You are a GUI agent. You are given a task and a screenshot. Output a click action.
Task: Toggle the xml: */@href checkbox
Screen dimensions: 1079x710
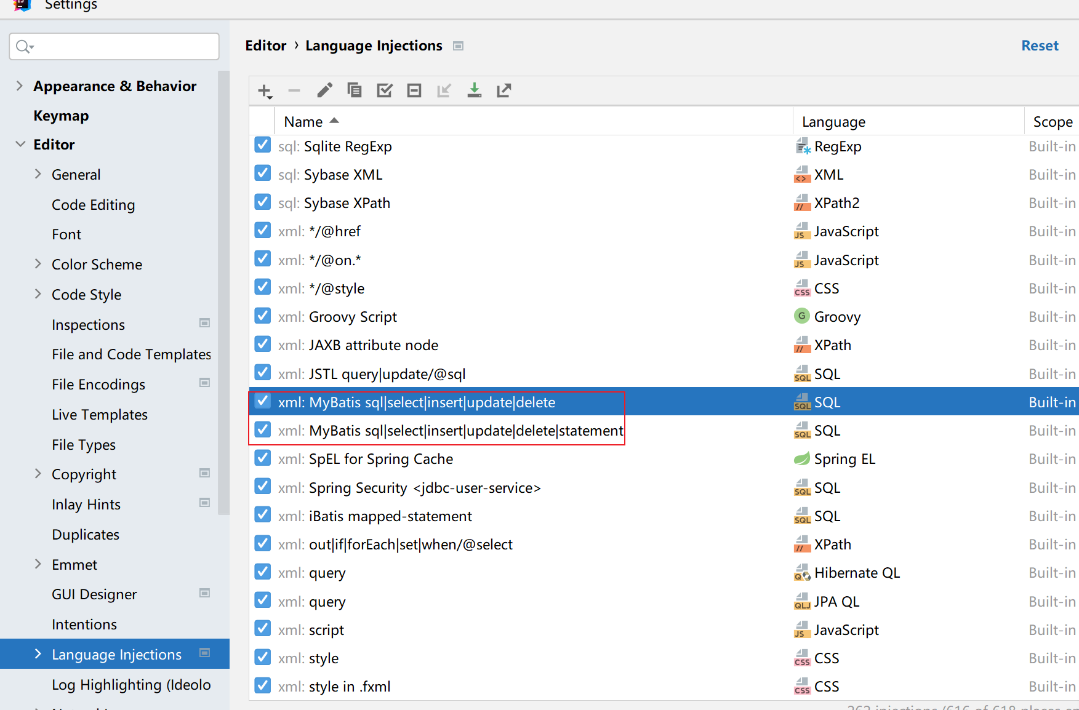(263, 230)
